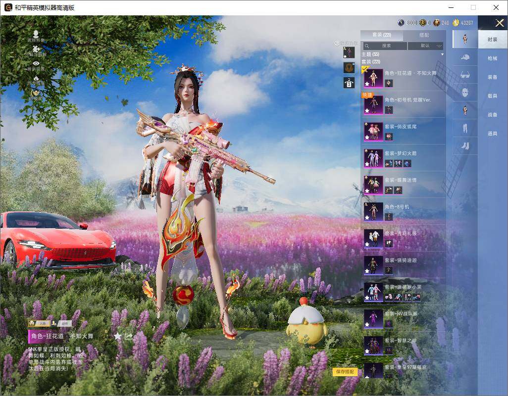The width and height of the screenshot is (508, 396).
Task: Select the pants category icon
Action: [x=465, y=128]
